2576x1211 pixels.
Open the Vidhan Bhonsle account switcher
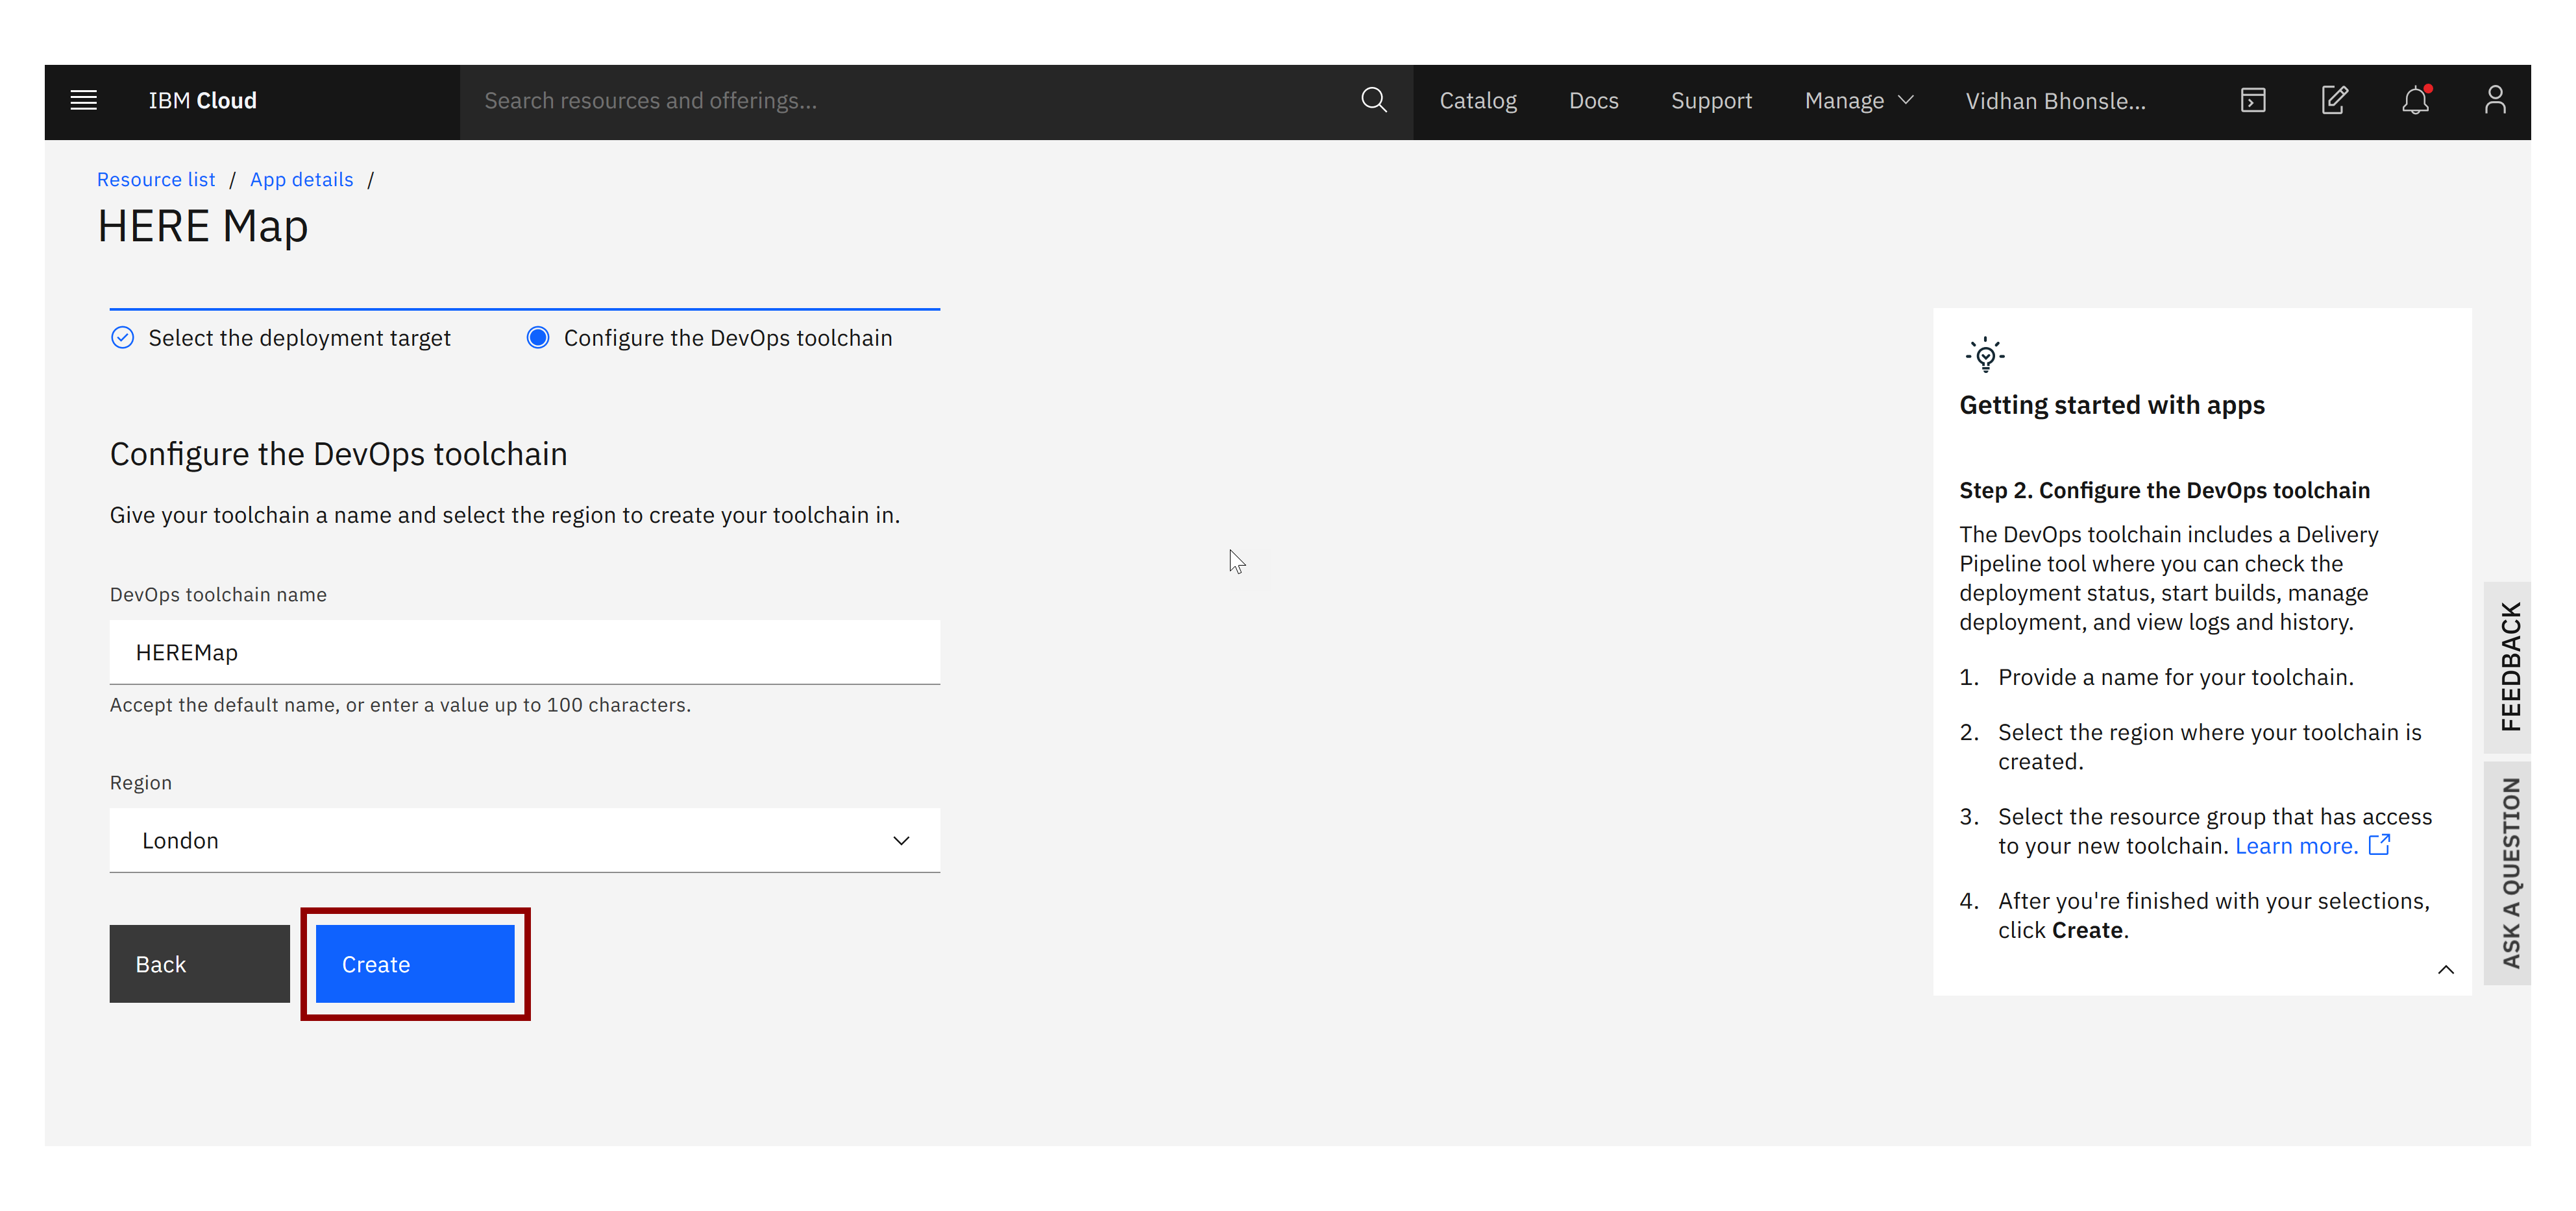(2055, 101)
